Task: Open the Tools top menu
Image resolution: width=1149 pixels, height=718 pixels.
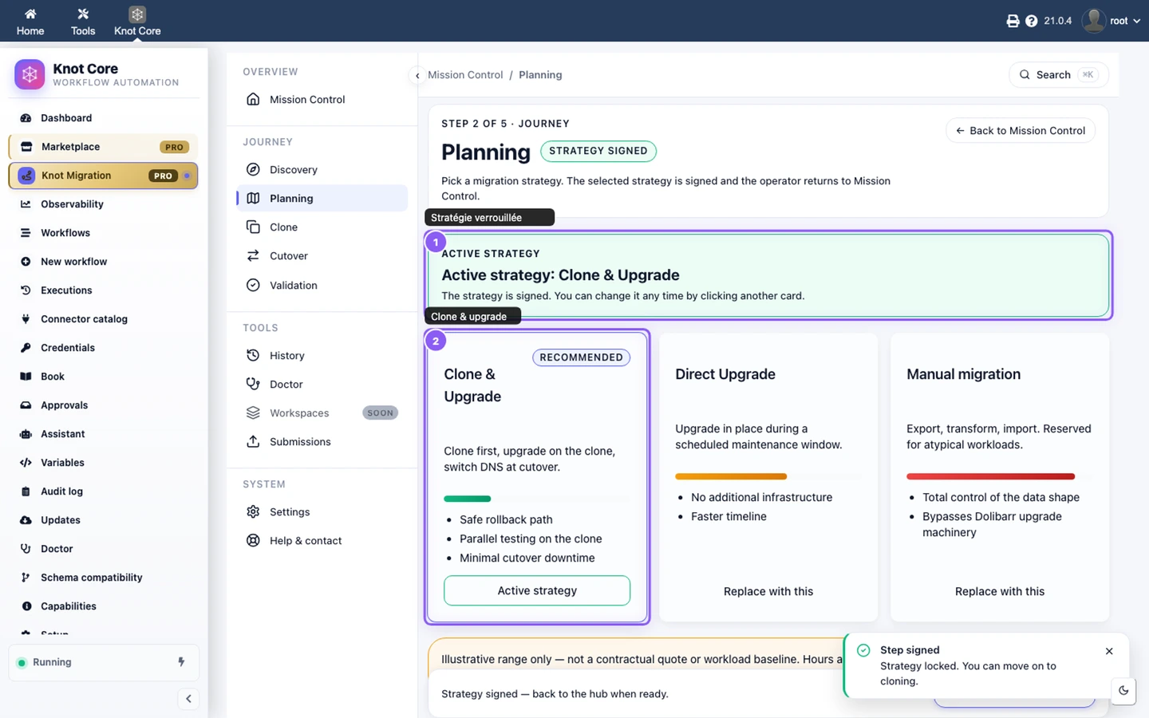Action: [83, 22]
